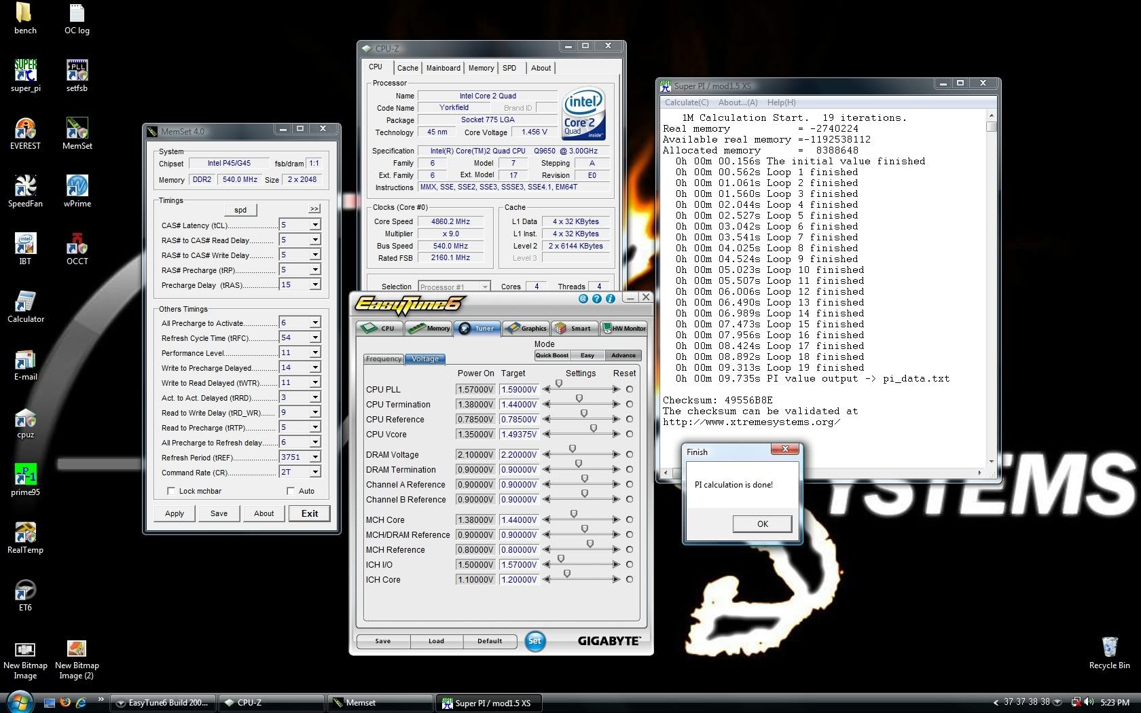This screenshot has width=1141, height=713.
Task: Open IBT desktop shortcut
Action: (x=25, y=249)
